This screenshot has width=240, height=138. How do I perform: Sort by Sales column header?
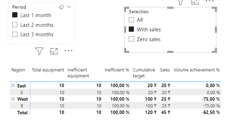point(165,70)
